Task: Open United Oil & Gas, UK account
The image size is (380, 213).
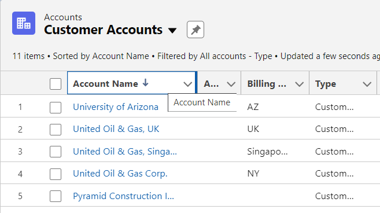Action: [116, 129]
